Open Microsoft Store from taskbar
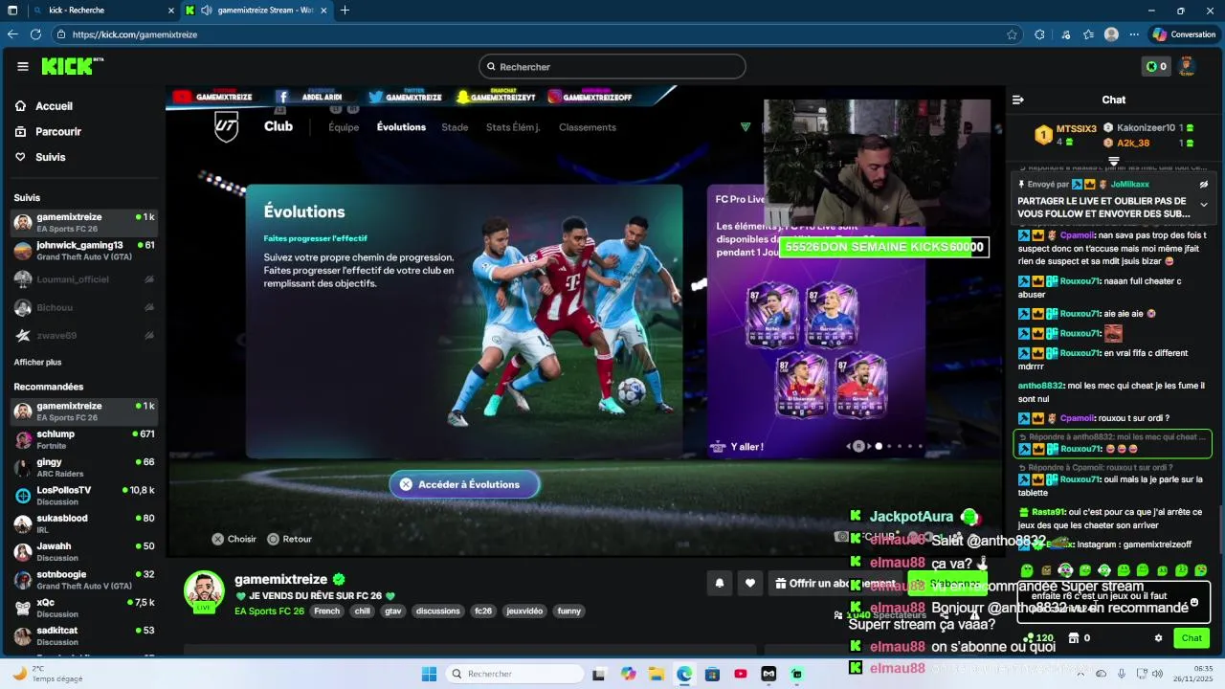Image resolution: width=1225 pixels, height=689 pixels. coord(712,674)
